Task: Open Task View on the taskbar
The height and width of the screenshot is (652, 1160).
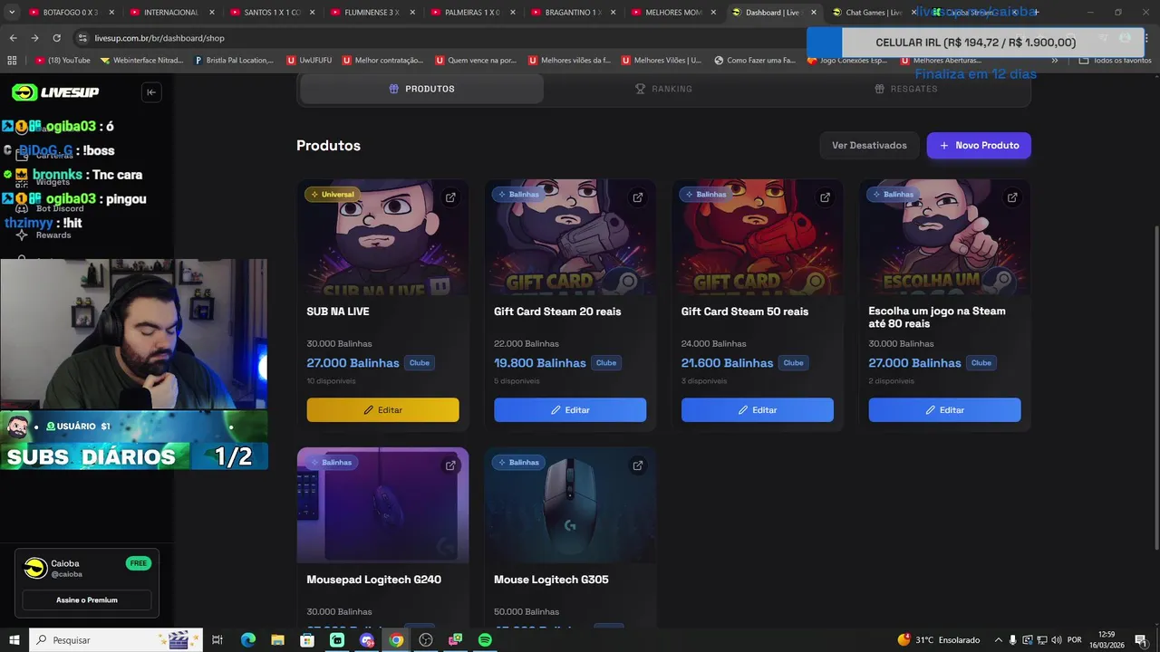Action: (217, 640)
